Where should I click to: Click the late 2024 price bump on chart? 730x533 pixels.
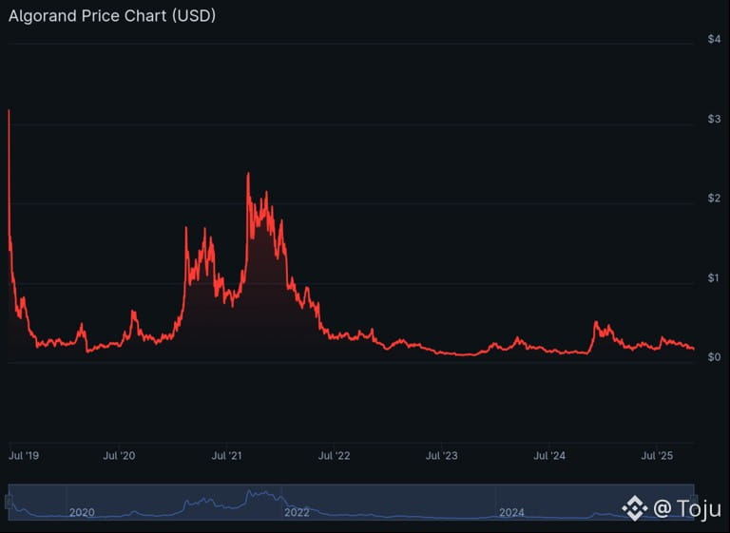click(595, 322)
